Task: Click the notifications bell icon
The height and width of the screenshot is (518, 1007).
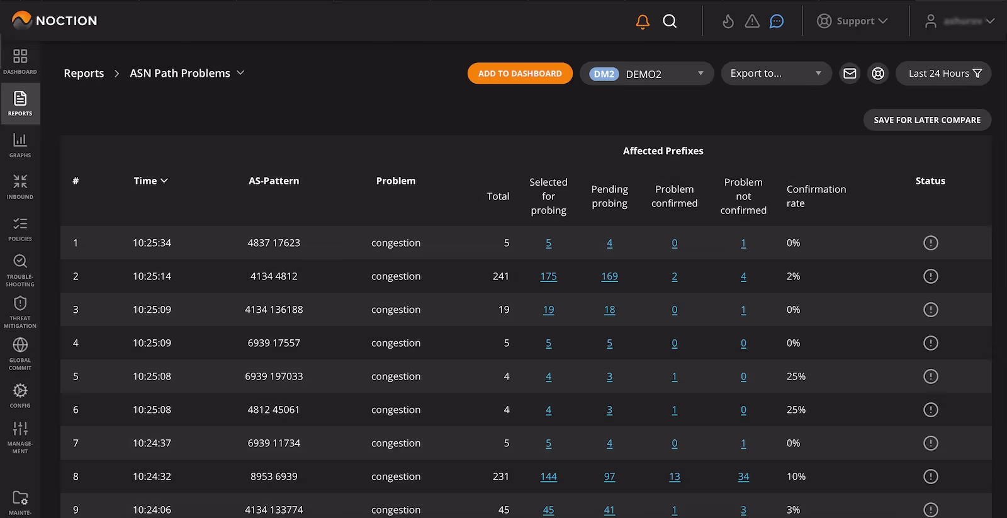Action: tap(642, 21)
